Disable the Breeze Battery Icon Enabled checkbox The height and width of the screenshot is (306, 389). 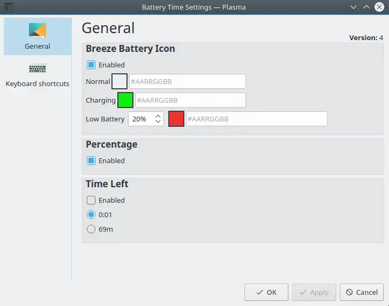tap(91, 65)
